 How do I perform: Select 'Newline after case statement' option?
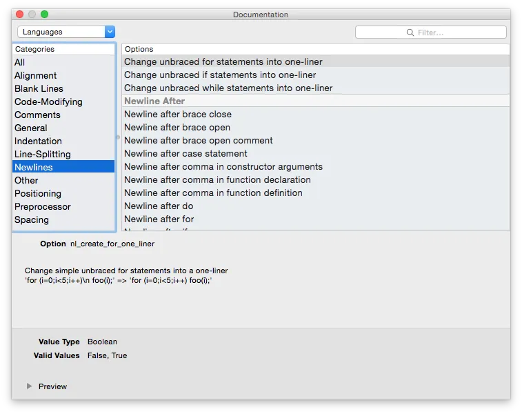point(316,154)
